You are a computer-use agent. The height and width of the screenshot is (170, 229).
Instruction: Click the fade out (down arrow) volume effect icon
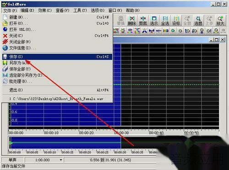tap(195, 31)
